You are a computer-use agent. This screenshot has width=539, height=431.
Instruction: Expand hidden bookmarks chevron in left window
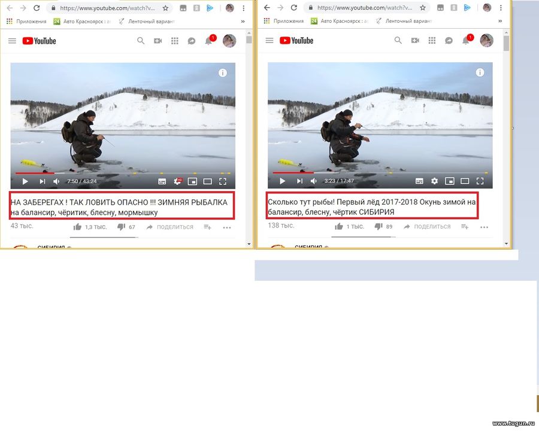tap(243, 22)
